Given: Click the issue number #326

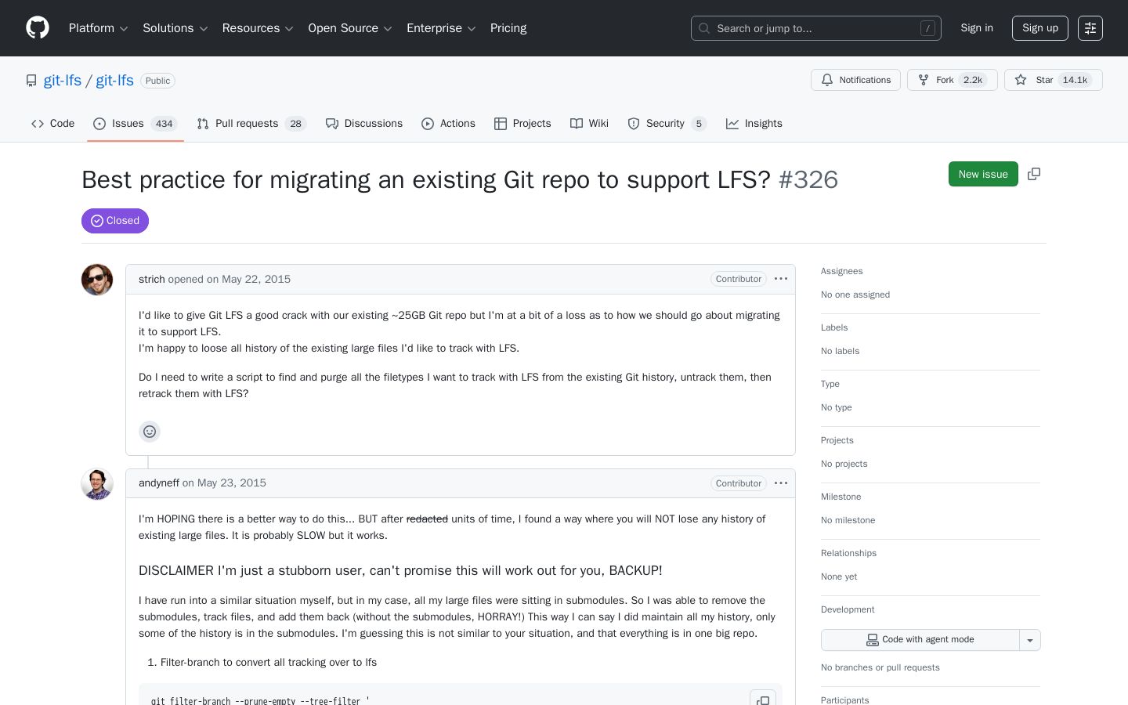Looking at the screenshot, I should click(808, 179).
